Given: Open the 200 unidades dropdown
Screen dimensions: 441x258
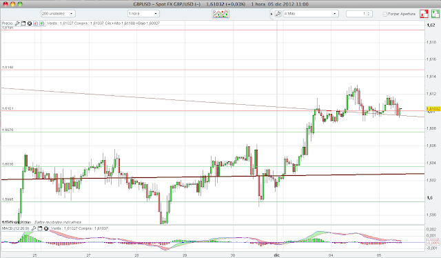Looking at the screenshot, I should (x=58, y=14).
